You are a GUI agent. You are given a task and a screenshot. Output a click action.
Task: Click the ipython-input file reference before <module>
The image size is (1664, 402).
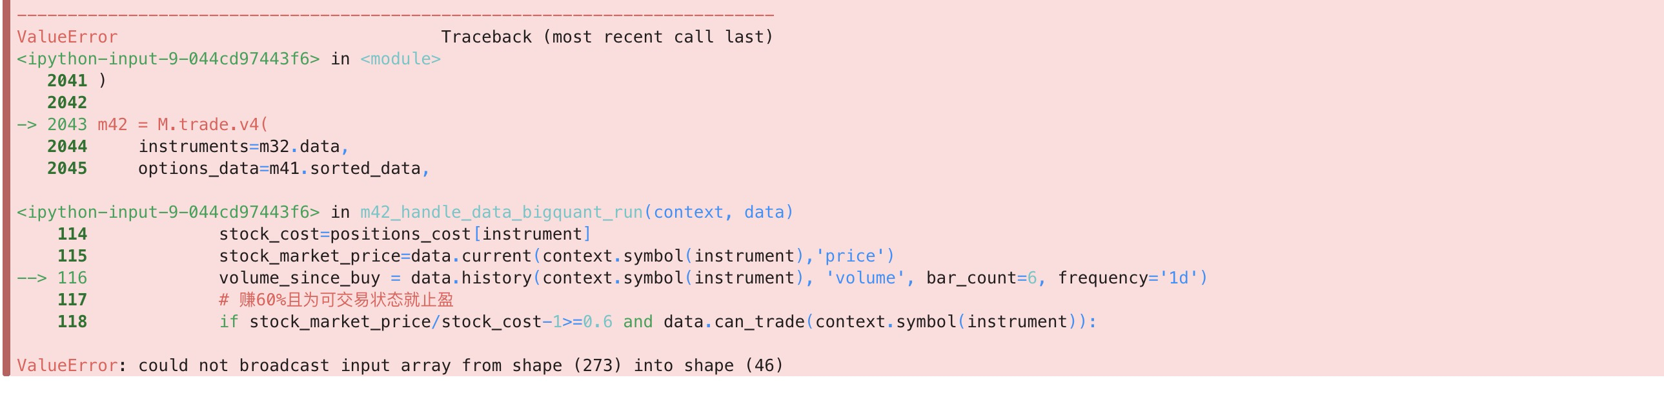coord(168,59)
